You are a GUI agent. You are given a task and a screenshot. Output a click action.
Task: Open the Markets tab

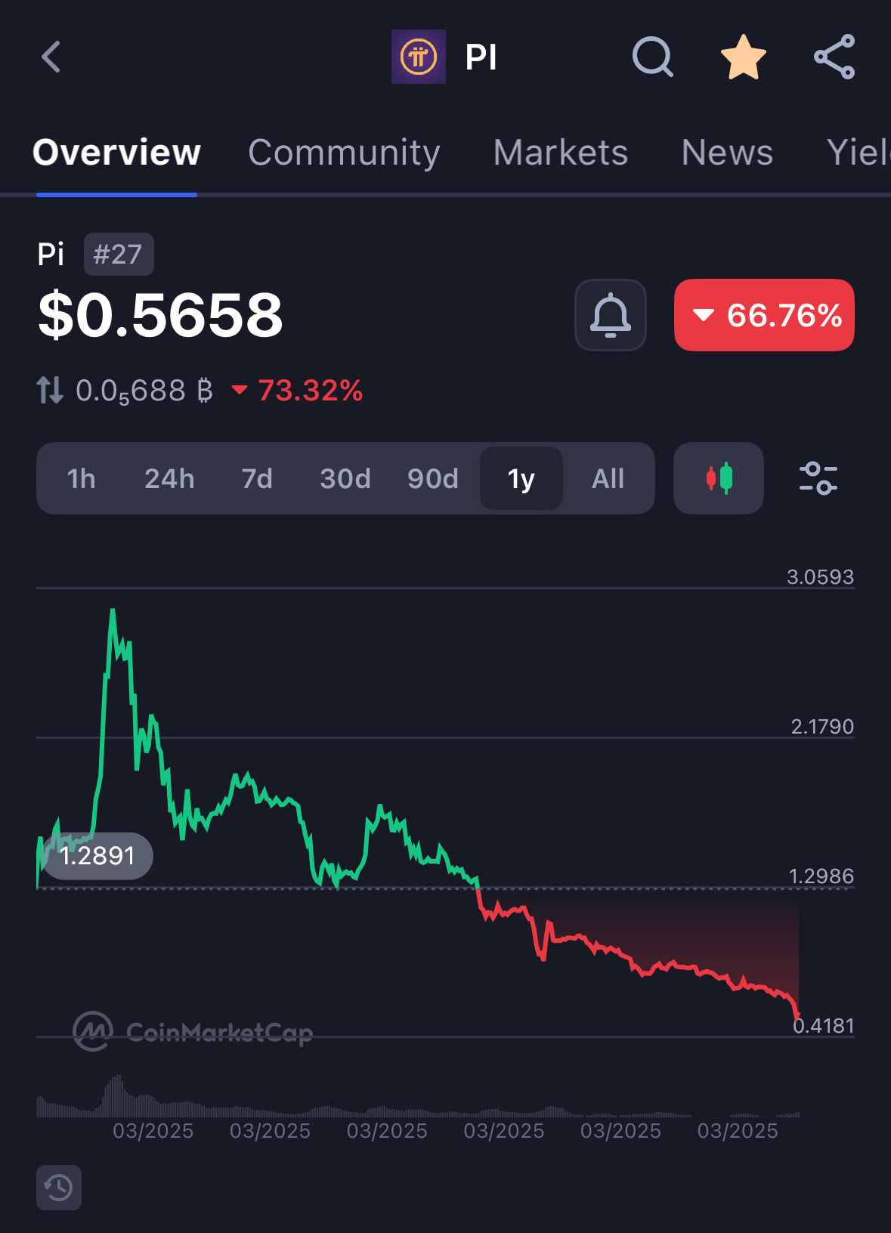pos(561,153)
